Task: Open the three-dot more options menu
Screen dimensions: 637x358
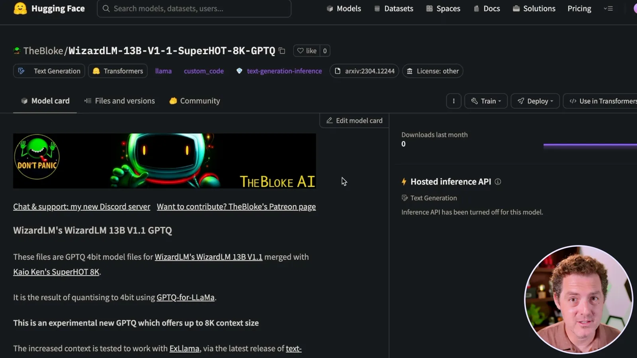Action: click(x=453, y=101)
